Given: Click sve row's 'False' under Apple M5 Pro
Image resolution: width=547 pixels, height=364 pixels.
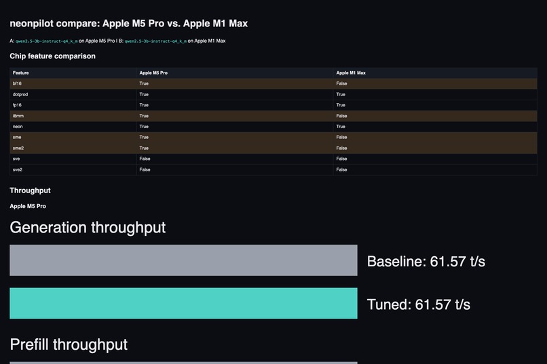Looking at the screenshot, I should (145, 159).
